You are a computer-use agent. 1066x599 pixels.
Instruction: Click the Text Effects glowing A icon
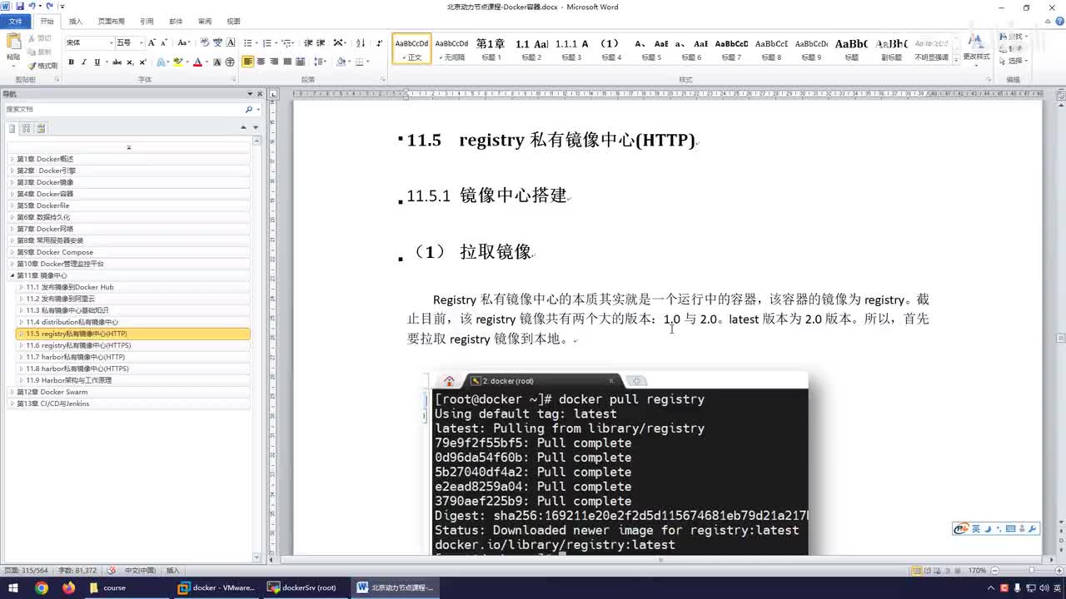click(162, 62)
